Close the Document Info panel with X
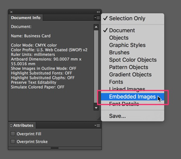This screenshot has width=181, height=159. pyautogui.click(x=11, y=12)
